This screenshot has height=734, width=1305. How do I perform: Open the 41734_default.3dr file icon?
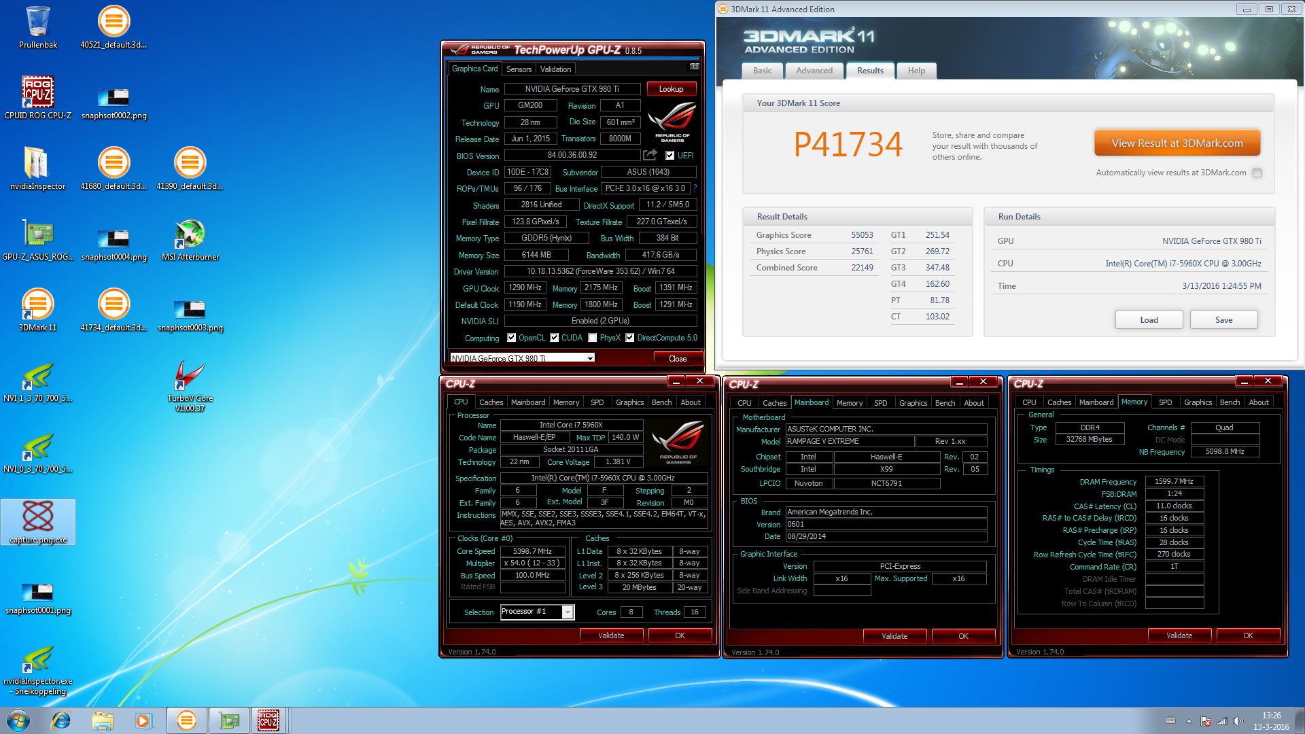[114, 311]
